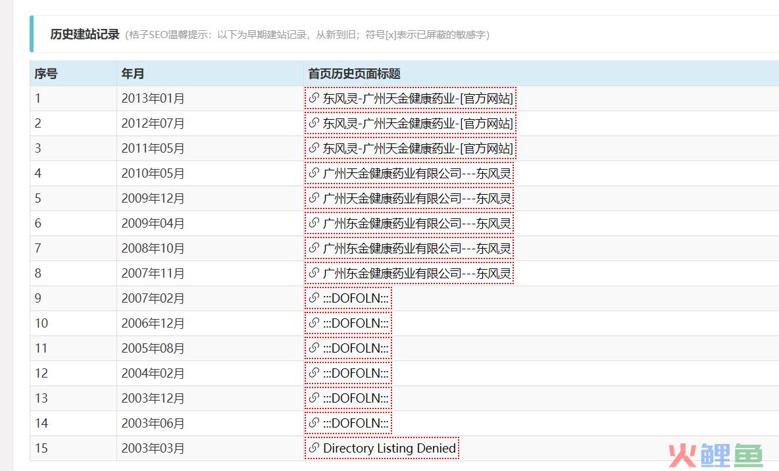The height and width of the screenshot is (471, 779).
Task: Click the 历史建站记录 section heading
Action: [85, 34]
